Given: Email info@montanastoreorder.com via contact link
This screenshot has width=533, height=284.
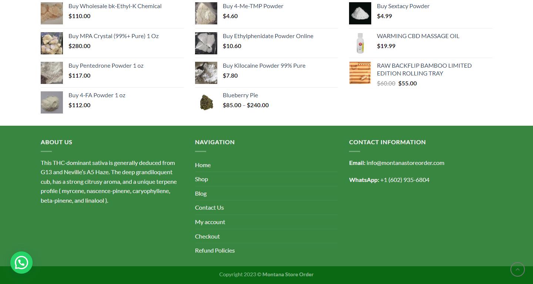Looking at the screenshot, I should [405, 162].
